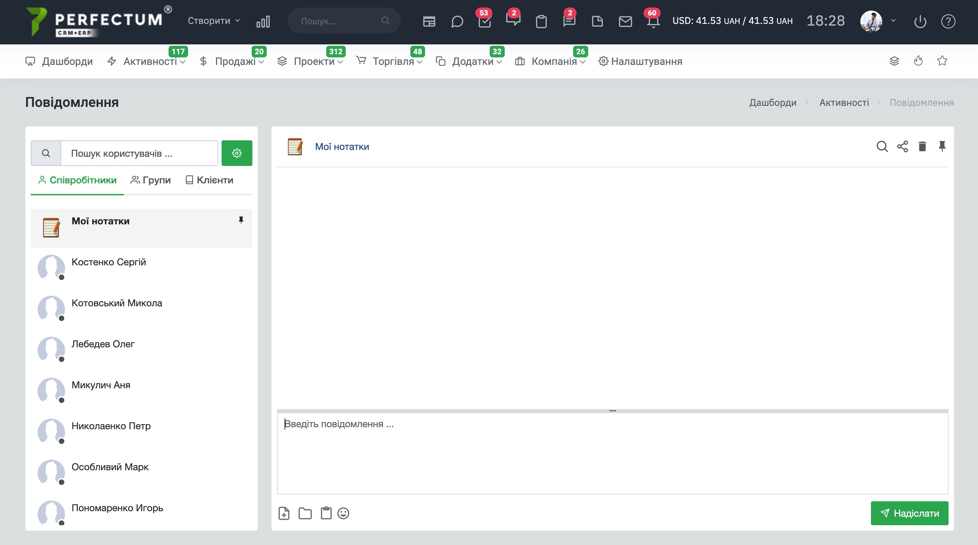Open the document file icon in top bar
This screenshot has height=545, width=978.
[x=597, y=21]
